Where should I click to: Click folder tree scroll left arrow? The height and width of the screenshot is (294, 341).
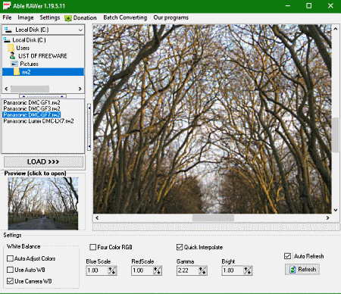tap(6, 89)
